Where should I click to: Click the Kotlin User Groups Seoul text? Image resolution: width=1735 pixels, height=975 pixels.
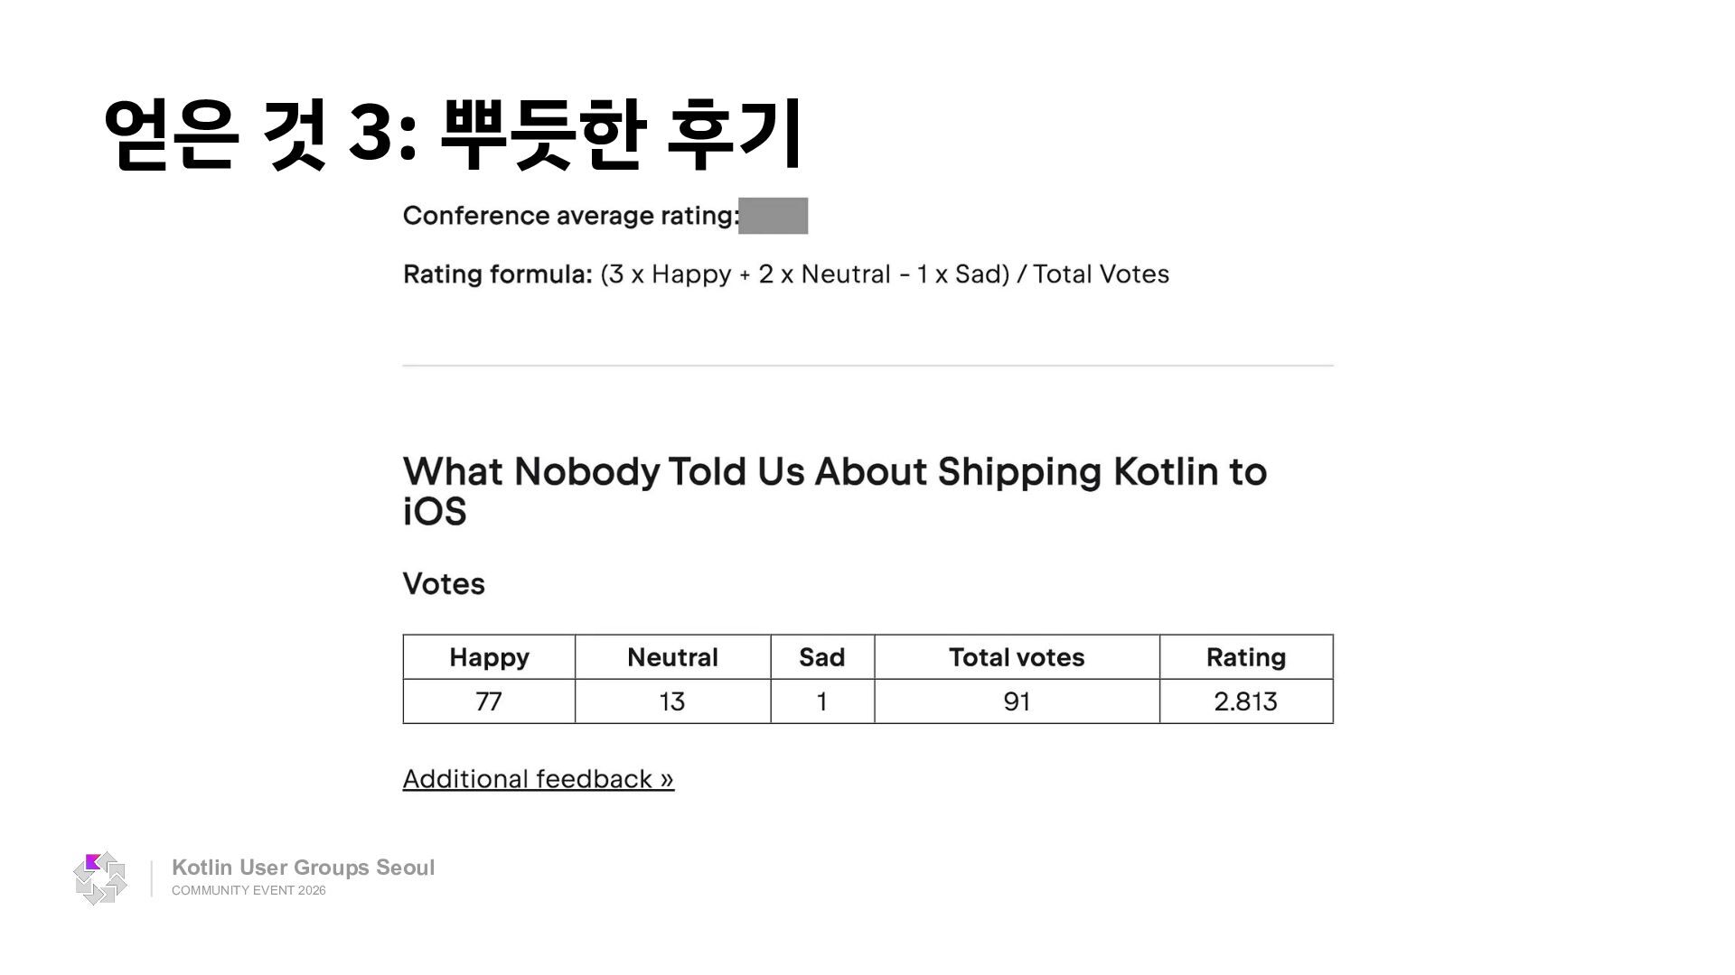pos(303,868)
